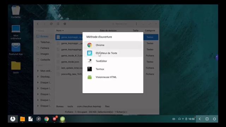Screen dimensions: 226x127
Task: Tap the circle home navigation button
Action: tap(214, 119)
